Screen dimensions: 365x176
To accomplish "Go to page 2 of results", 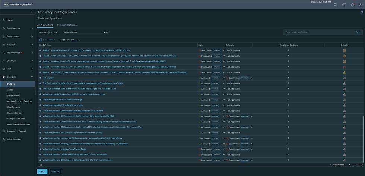I will (x=356, y=165).
